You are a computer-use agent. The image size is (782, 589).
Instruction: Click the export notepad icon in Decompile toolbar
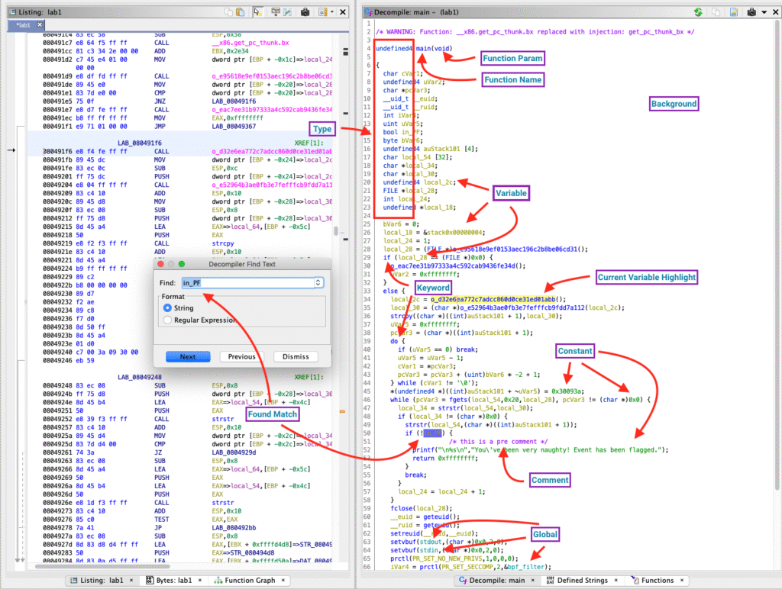[732, 12]
